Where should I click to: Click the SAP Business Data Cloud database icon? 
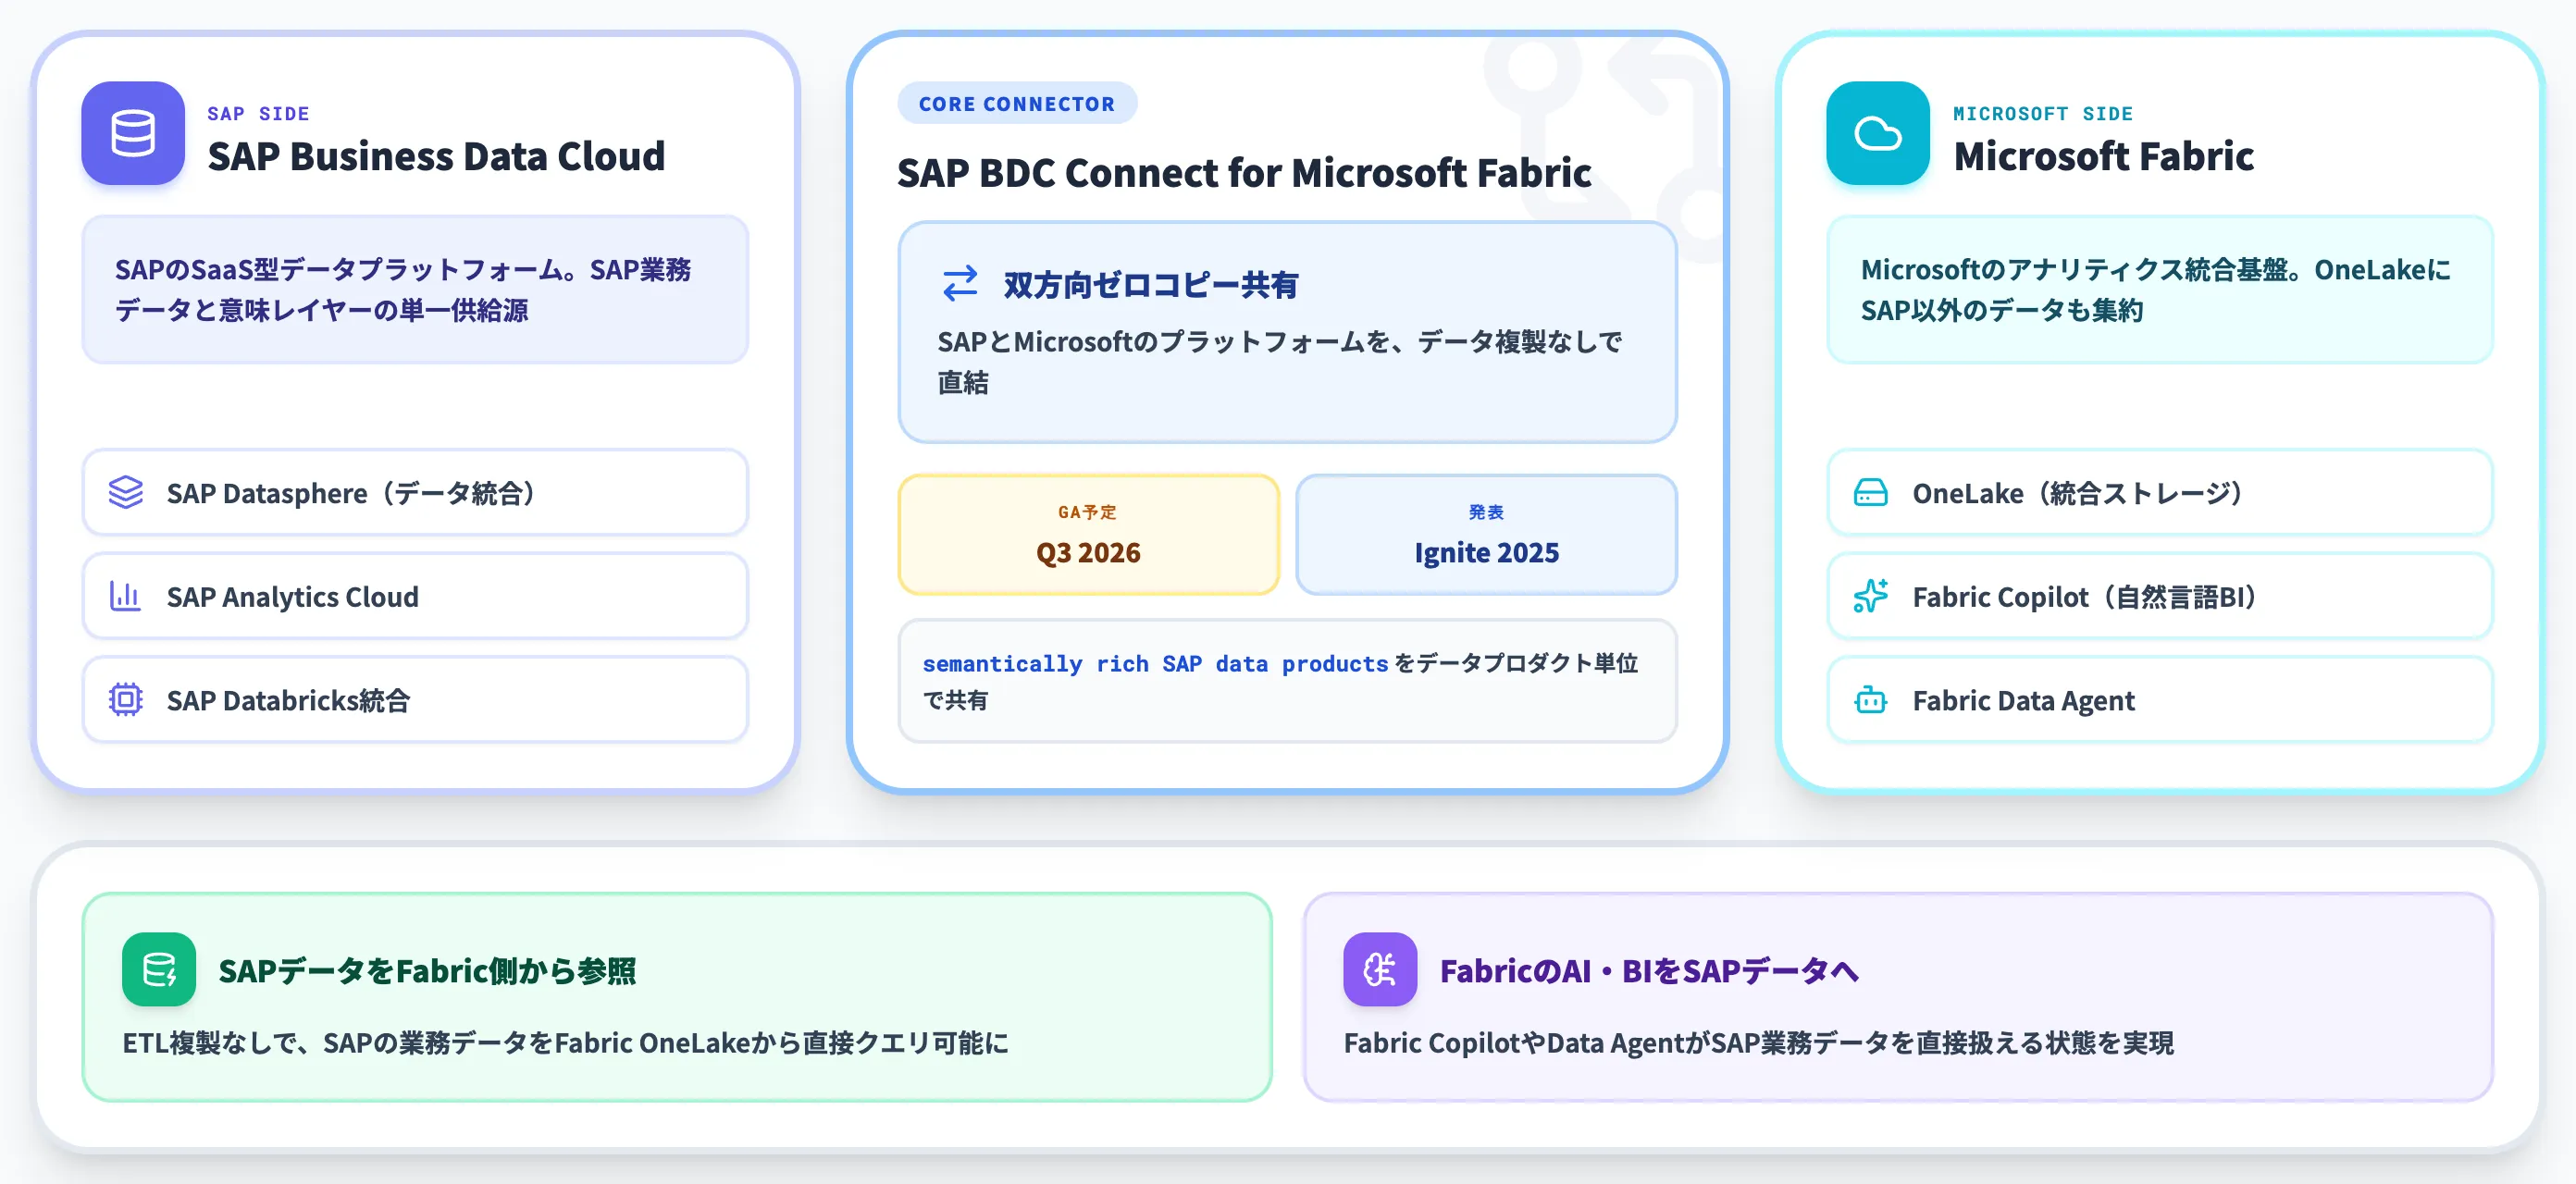133,133
